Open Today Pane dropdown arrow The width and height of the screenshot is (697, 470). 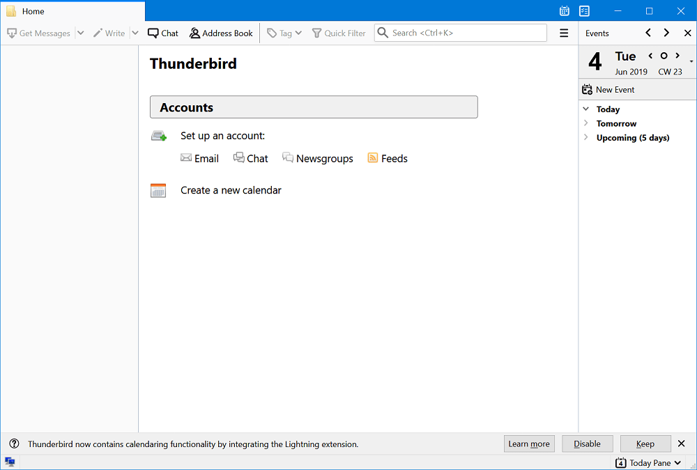click(678, 463)
